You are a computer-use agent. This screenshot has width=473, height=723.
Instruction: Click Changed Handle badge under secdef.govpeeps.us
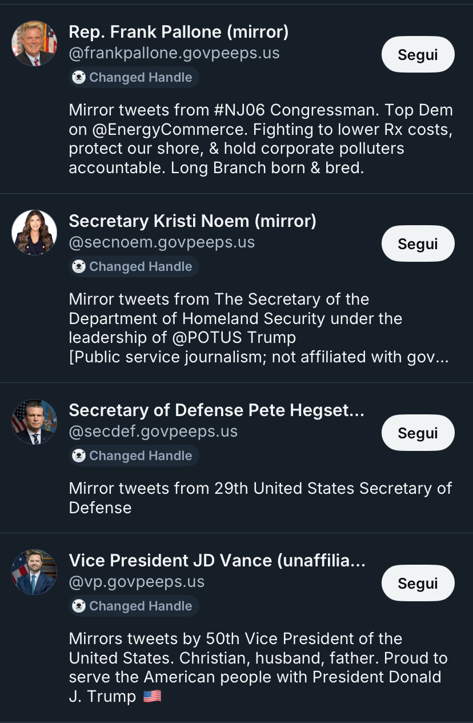click(134, 456)
